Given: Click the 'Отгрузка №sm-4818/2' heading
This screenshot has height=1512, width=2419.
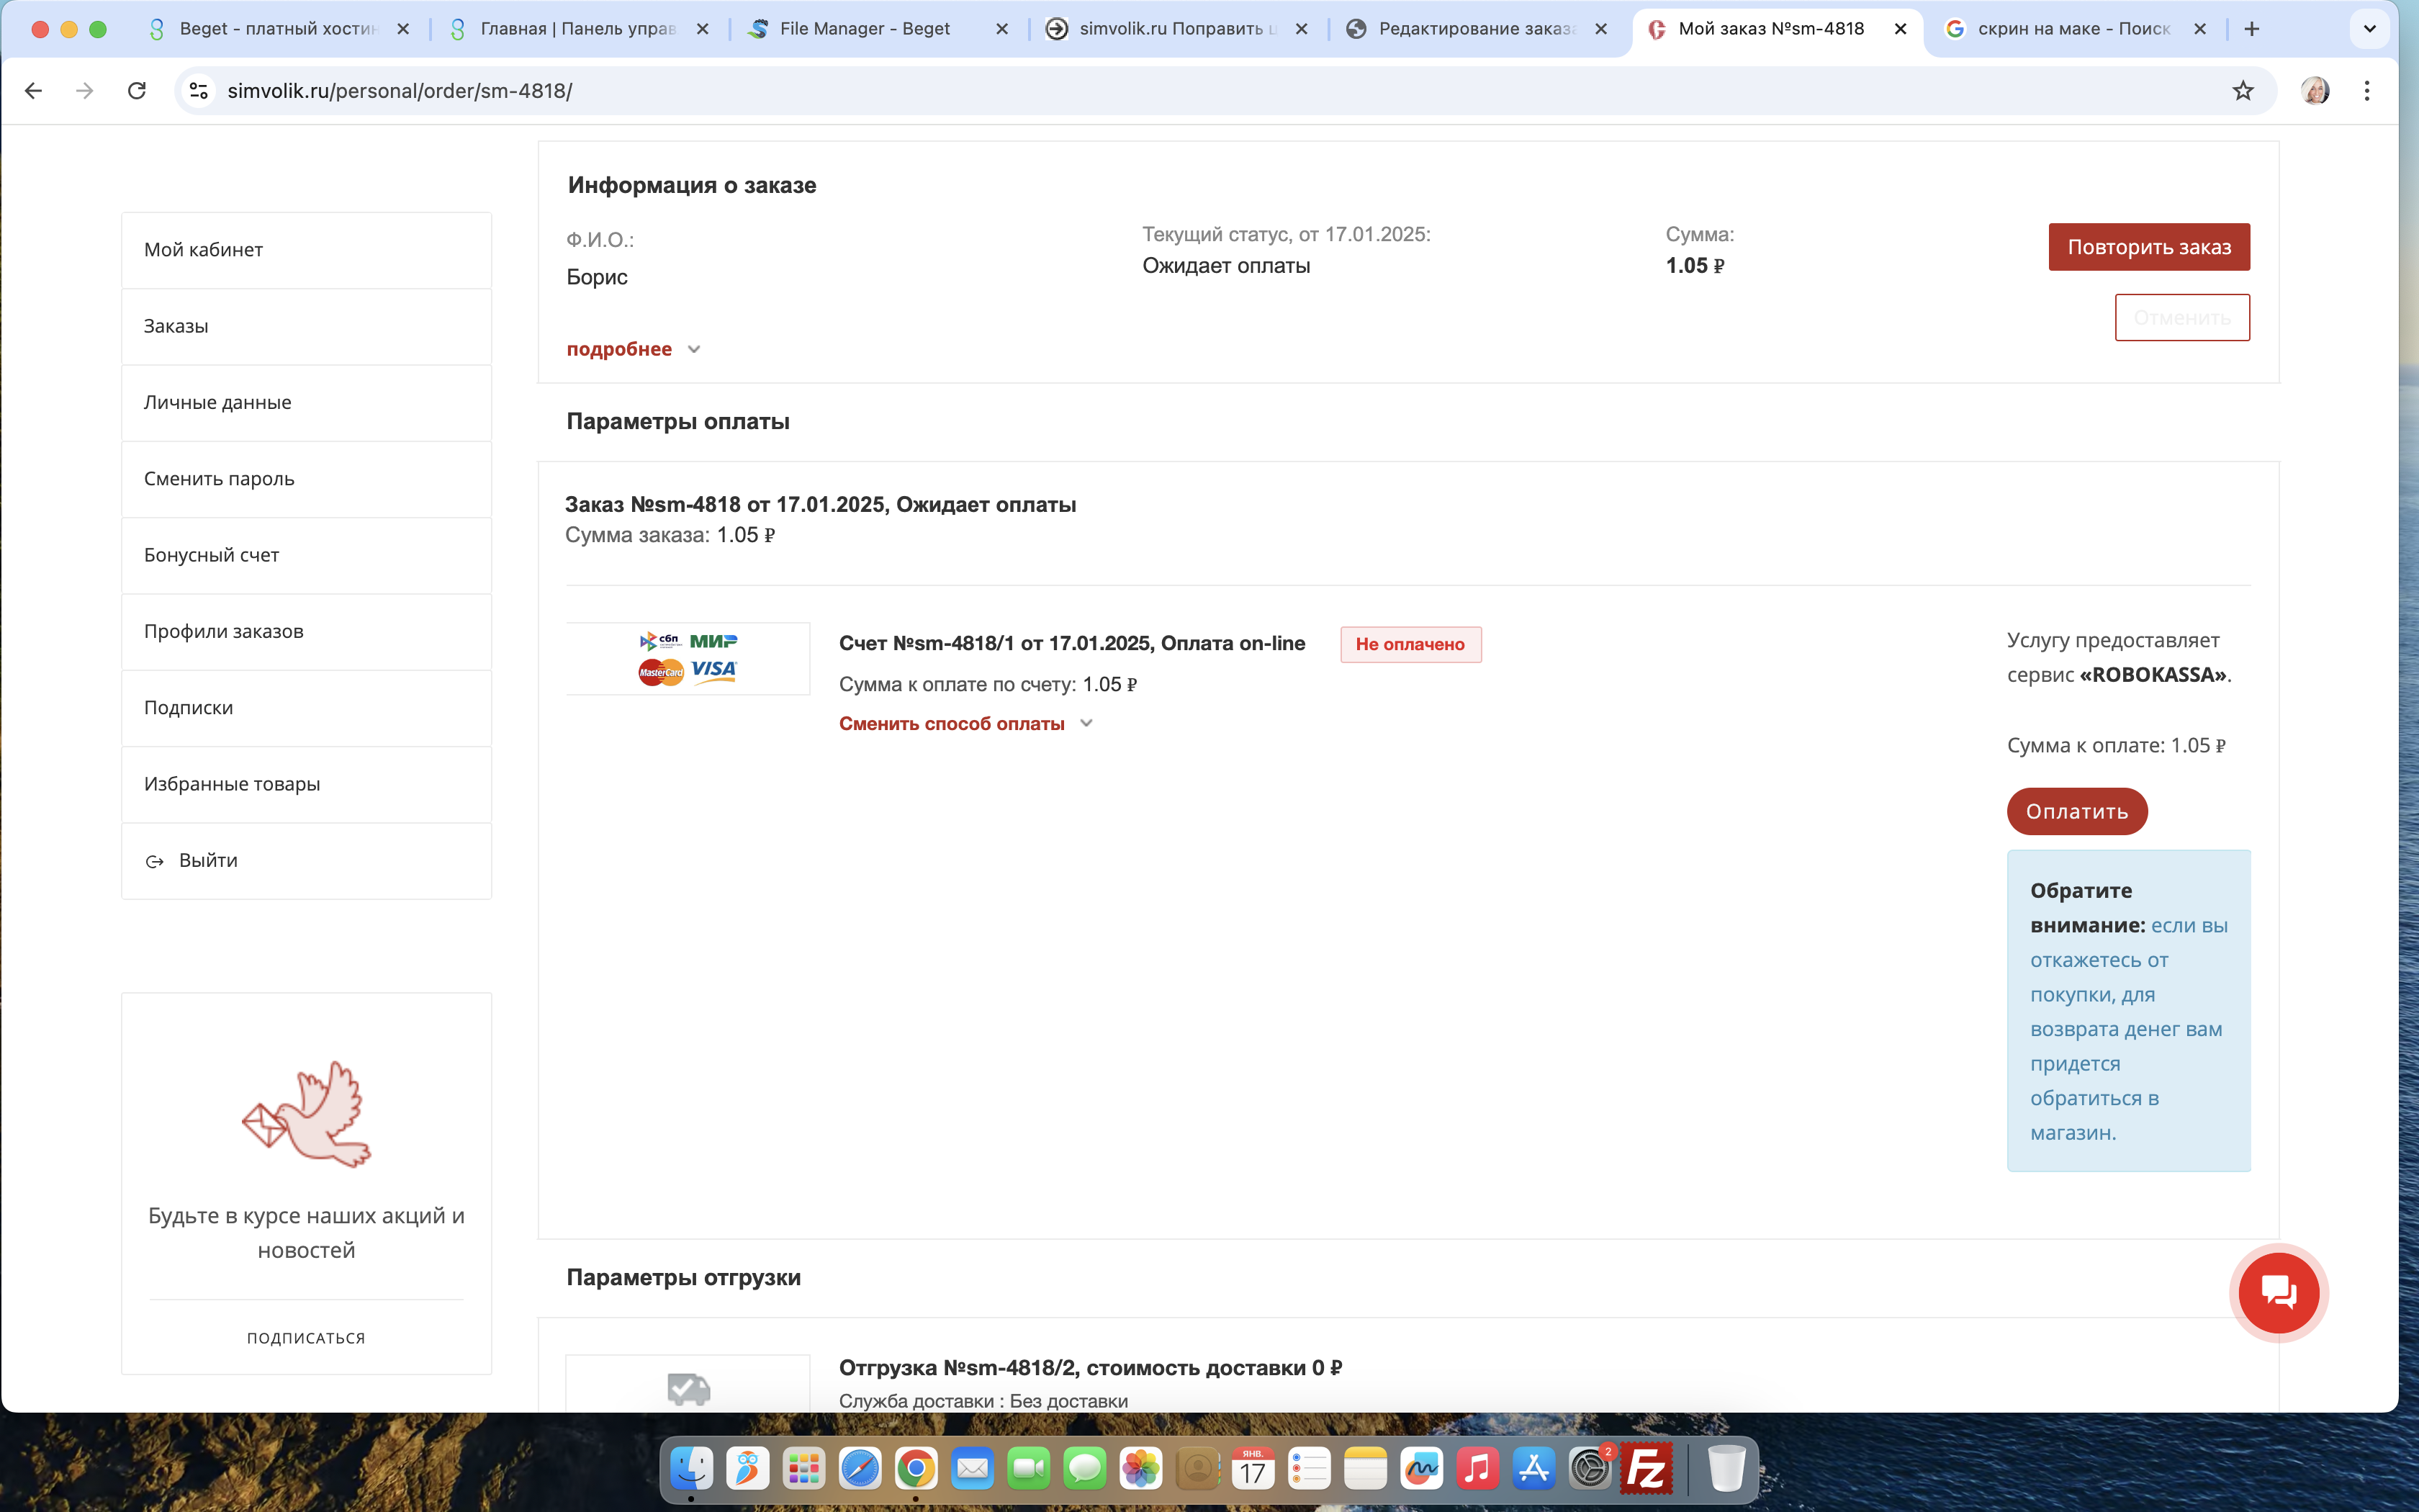Looking at the screenshot, I should pos(1091,1368).
